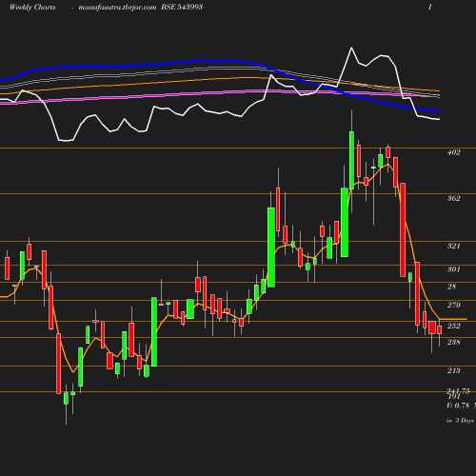Click the 321 price level label
The width and height of the screenshot is (476, 476).
[453, 246]
